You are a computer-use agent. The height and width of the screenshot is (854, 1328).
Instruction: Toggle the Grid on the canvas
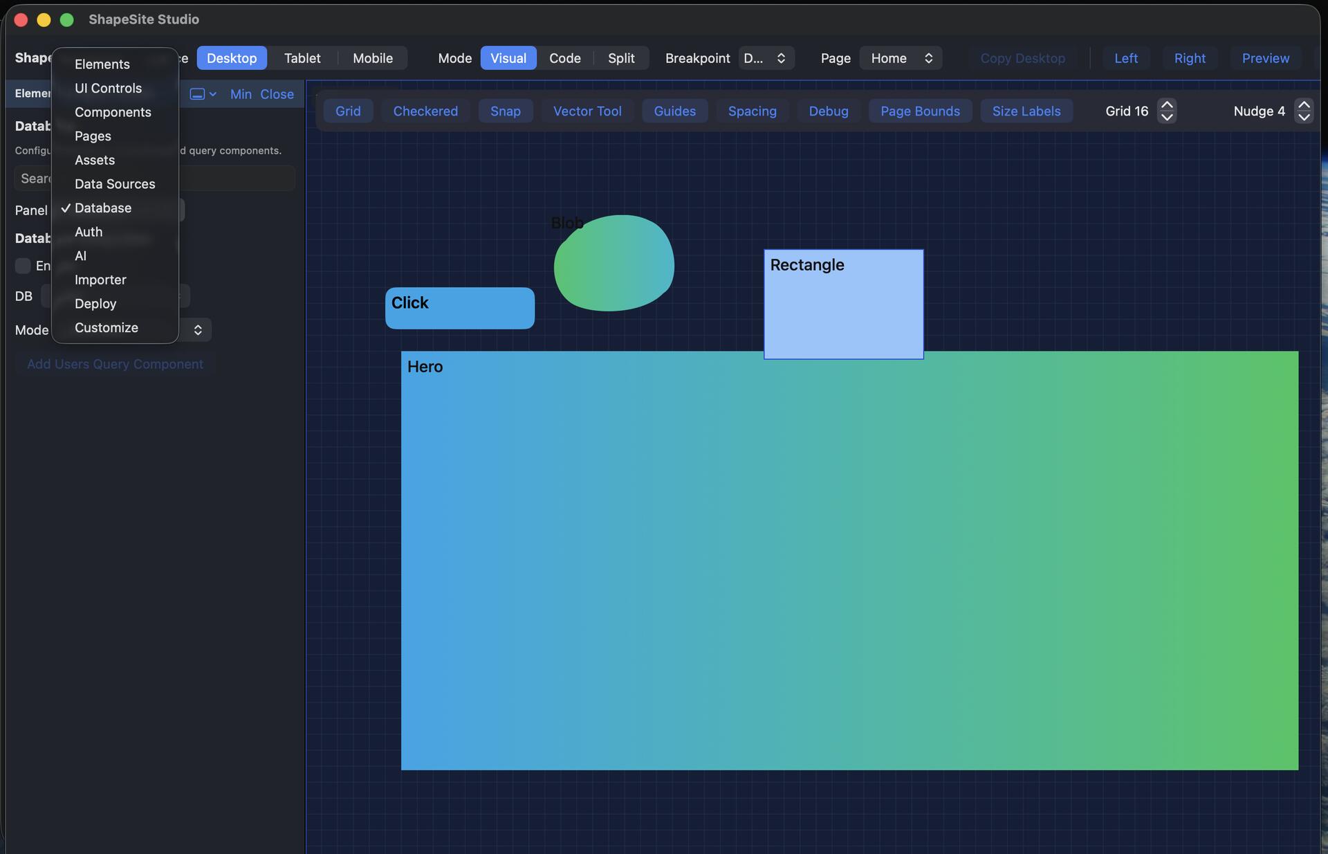pyautogui.click(x=348, y=111)
